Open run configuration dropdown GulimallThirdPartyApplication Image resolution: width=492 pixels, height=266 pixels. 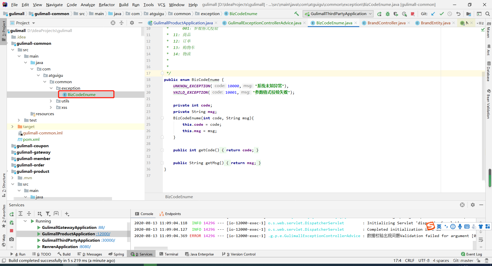(338, 14)
